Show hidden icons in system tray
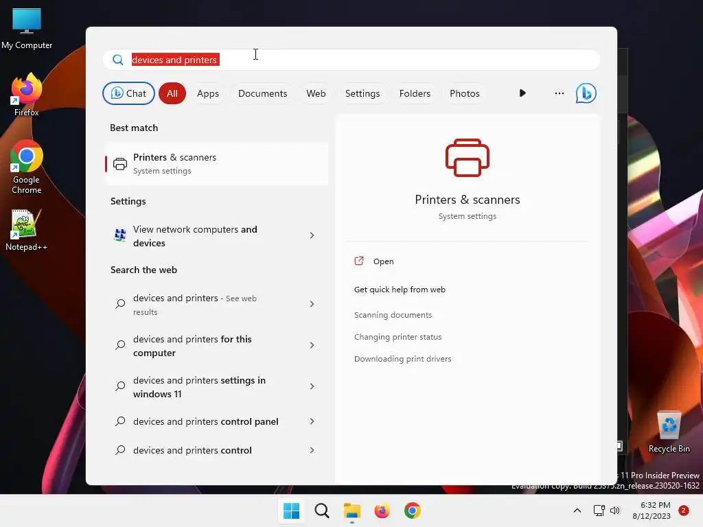Viewport: 703px width, 527px height. 577,511
